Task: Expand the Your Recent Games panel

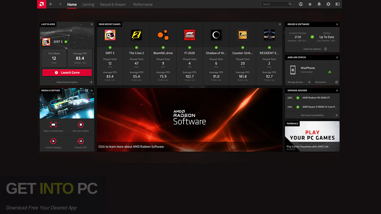Action: [279, 24]
